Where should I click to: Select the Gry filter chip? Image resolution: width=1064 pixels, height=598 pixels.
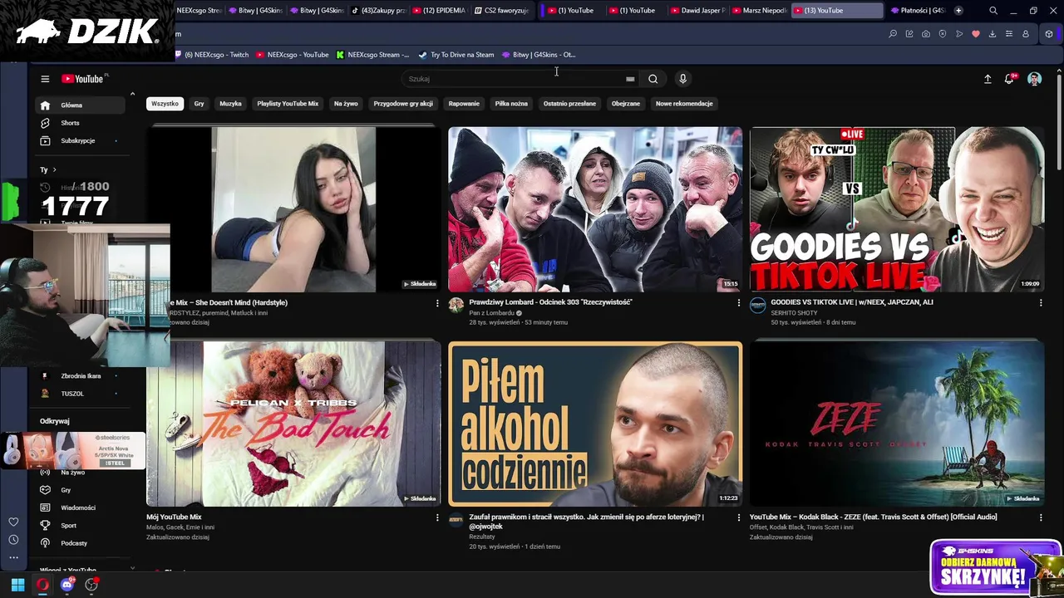(199, 104)
